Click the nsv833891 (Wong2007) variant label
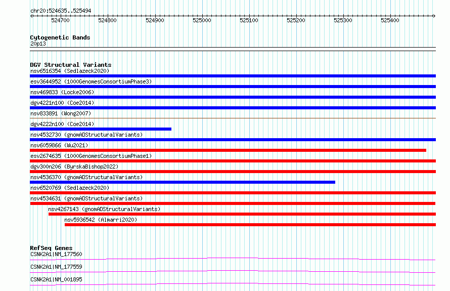 coord(61,113)
